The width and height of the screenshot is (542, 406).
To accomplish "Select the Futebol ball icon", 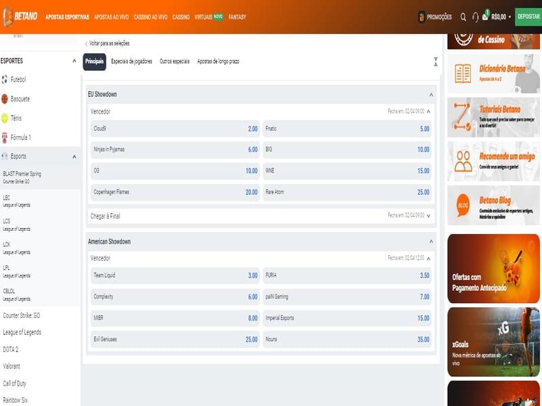I will point(5,79).
